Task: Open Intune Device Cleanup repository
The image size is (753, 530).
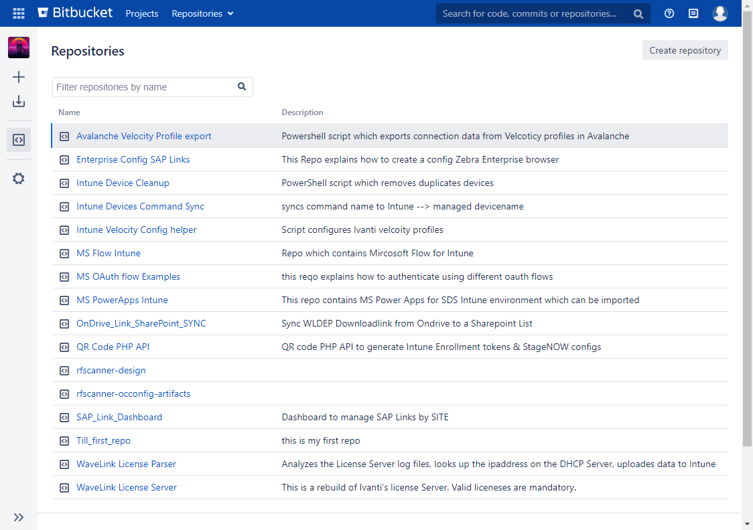Action: point(123,183)
